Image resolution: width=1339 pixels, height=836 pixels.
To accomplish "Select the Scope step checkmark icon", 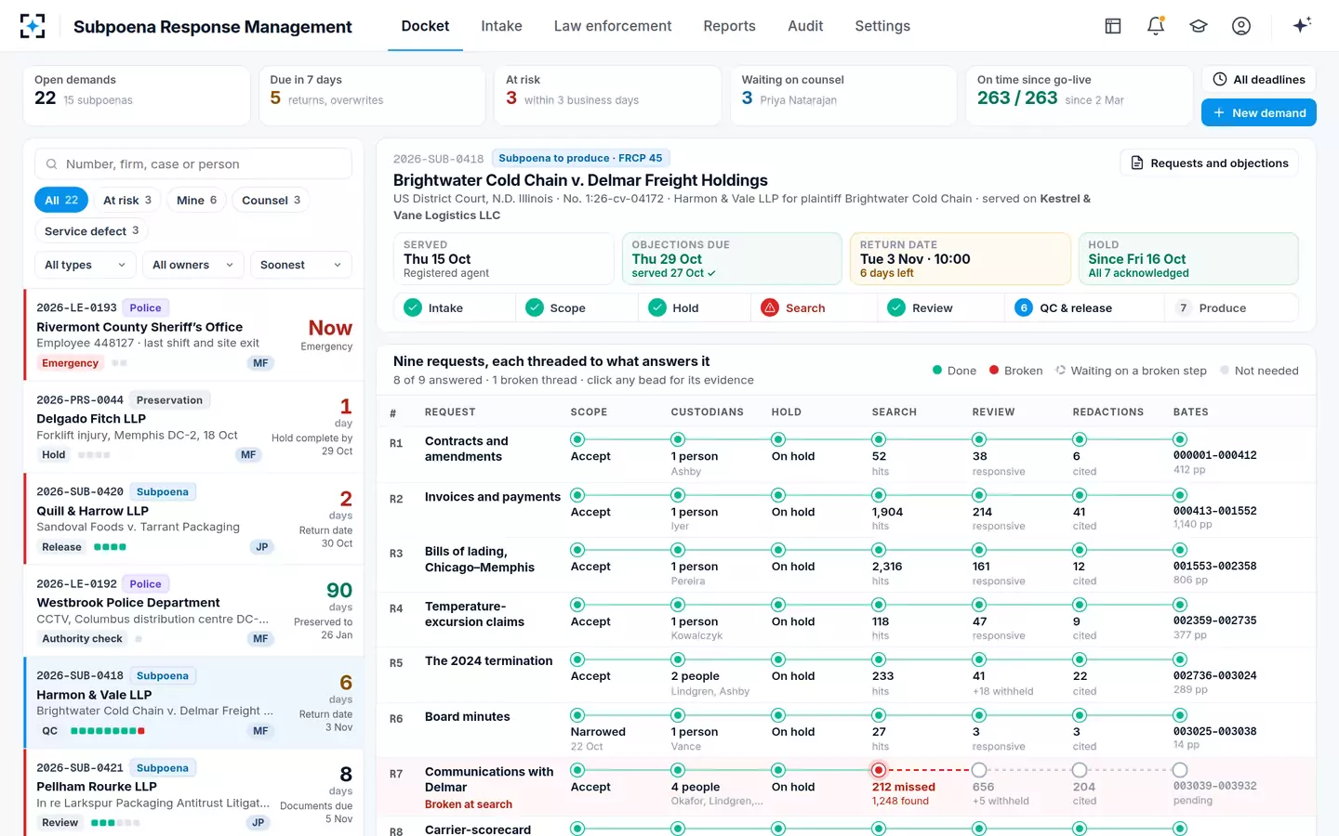I will pyautogui.click(x=535, y=307).
